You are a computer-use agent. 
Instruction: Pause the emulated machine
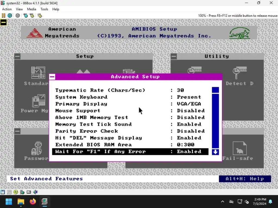[3, 15]
